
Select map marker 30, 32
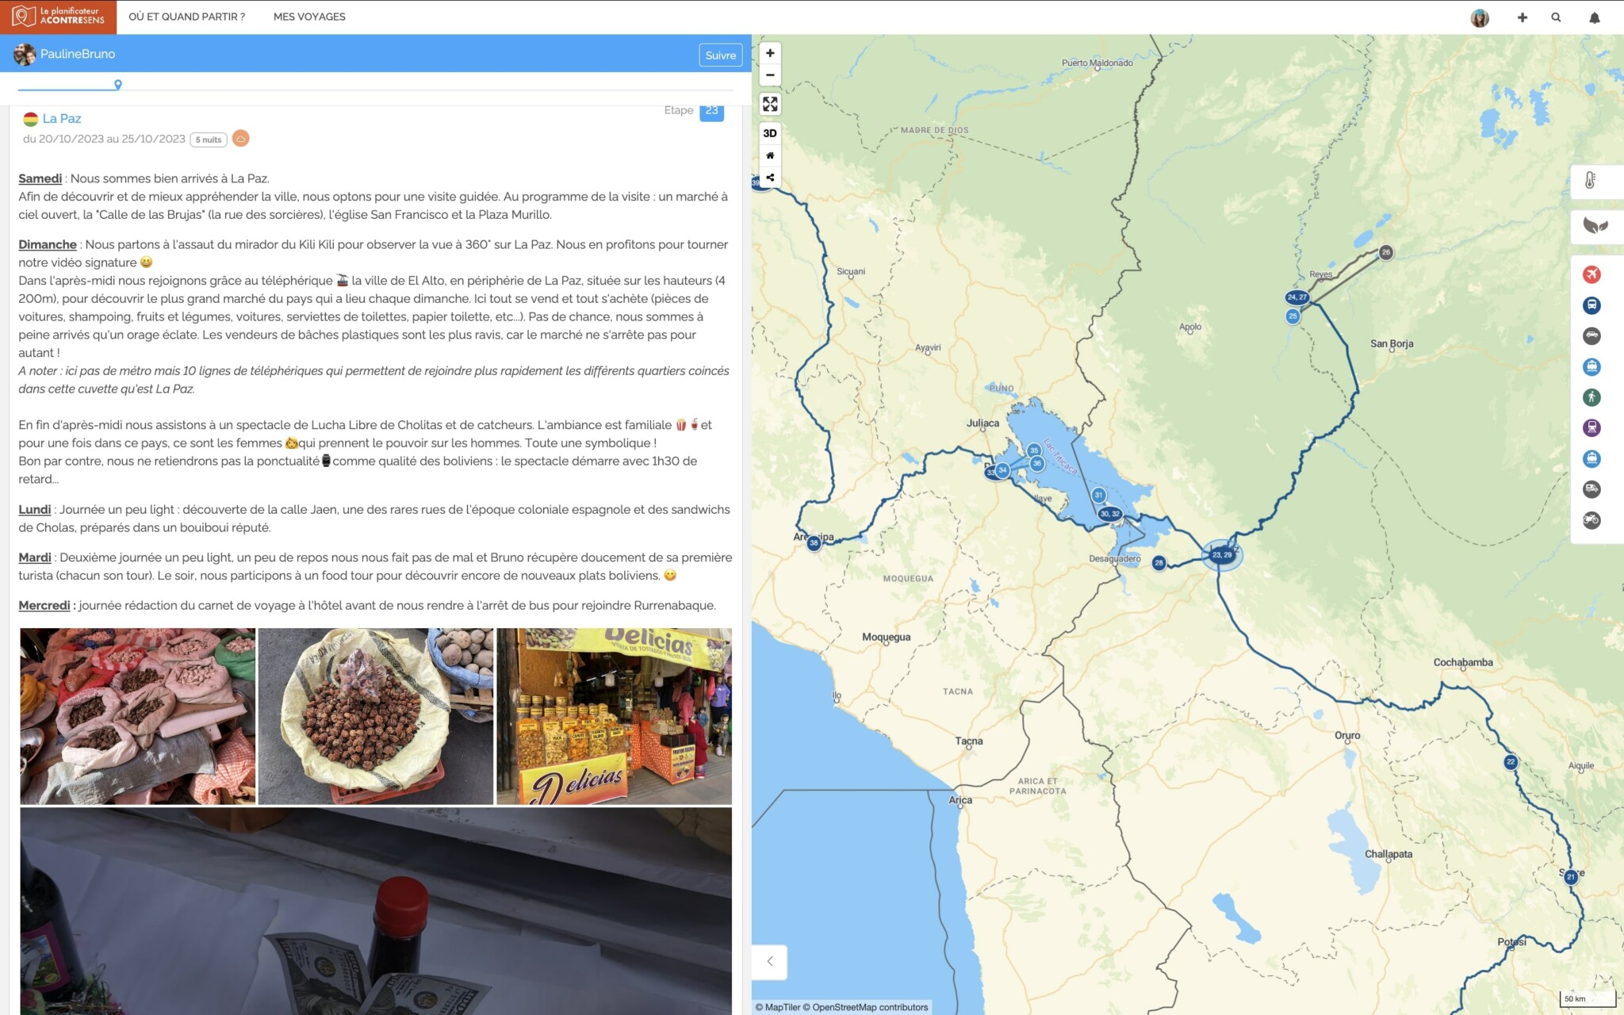coord(1109,514)
